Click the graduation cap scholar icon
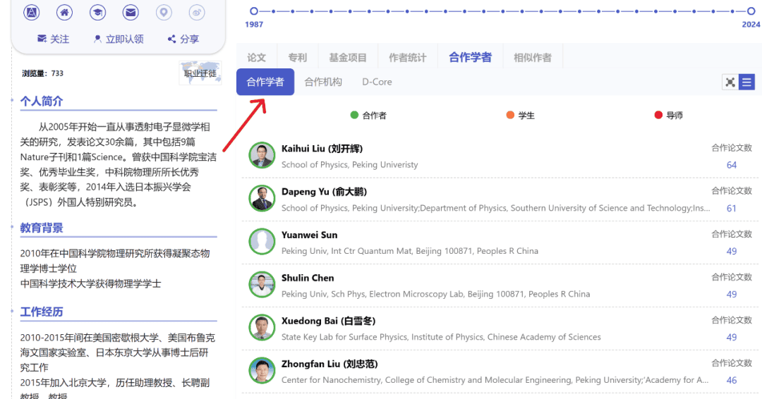This screenshot has width=762, height=399. coord(97,12)
